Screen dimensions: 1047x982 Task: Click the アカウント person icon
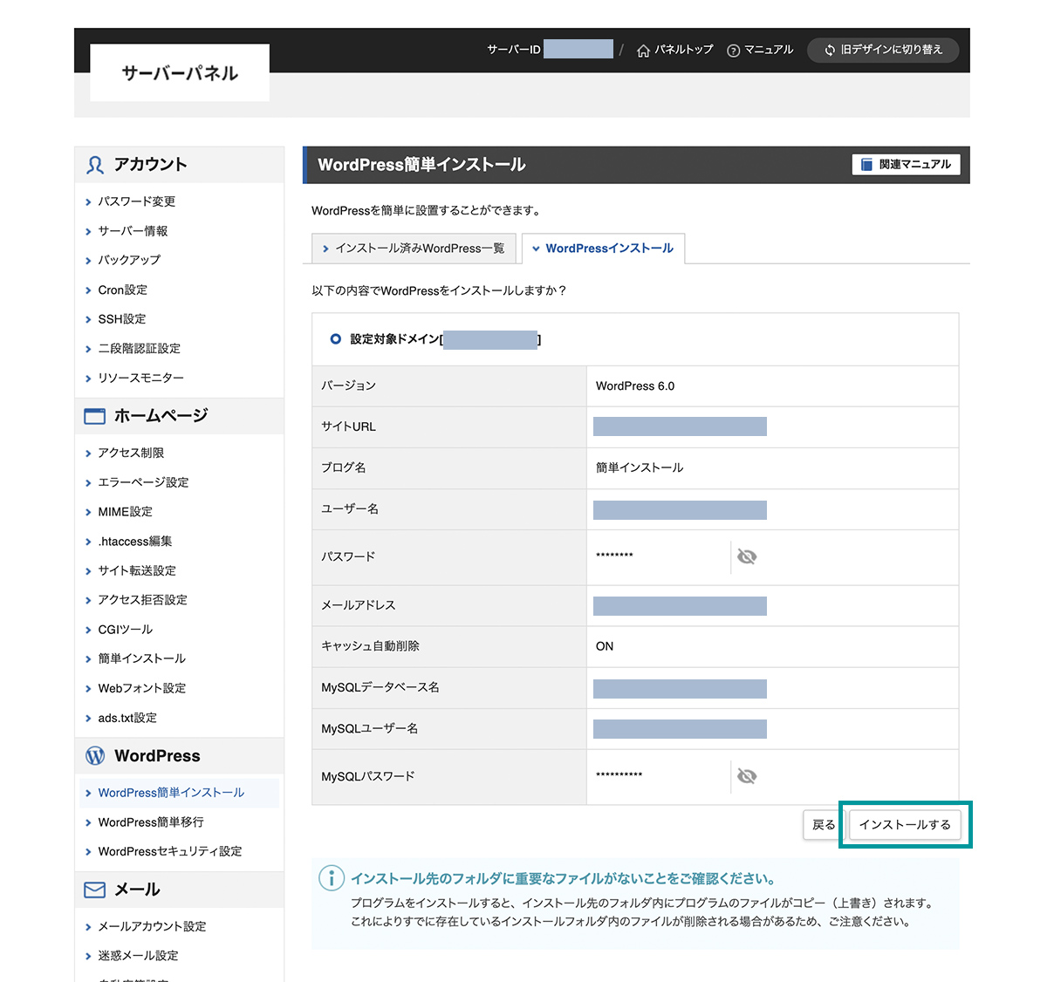coord(95,165)
